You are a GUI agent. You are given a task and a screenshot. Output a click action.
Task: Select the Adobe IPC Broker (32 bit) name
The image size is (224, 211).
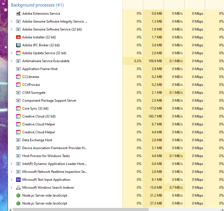(41, 45)
